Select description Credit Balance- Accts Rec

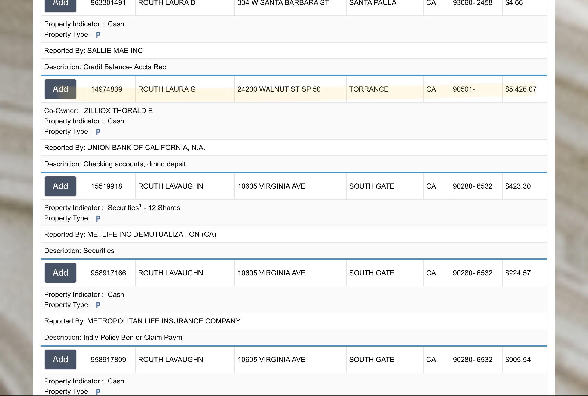coord(124,67)
